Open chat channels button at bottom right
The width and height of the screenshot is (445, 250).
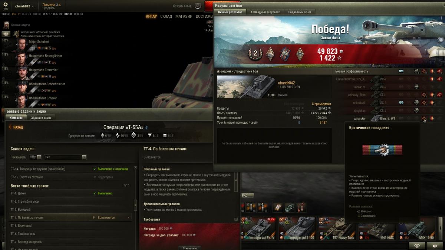[x=434, y=246]
